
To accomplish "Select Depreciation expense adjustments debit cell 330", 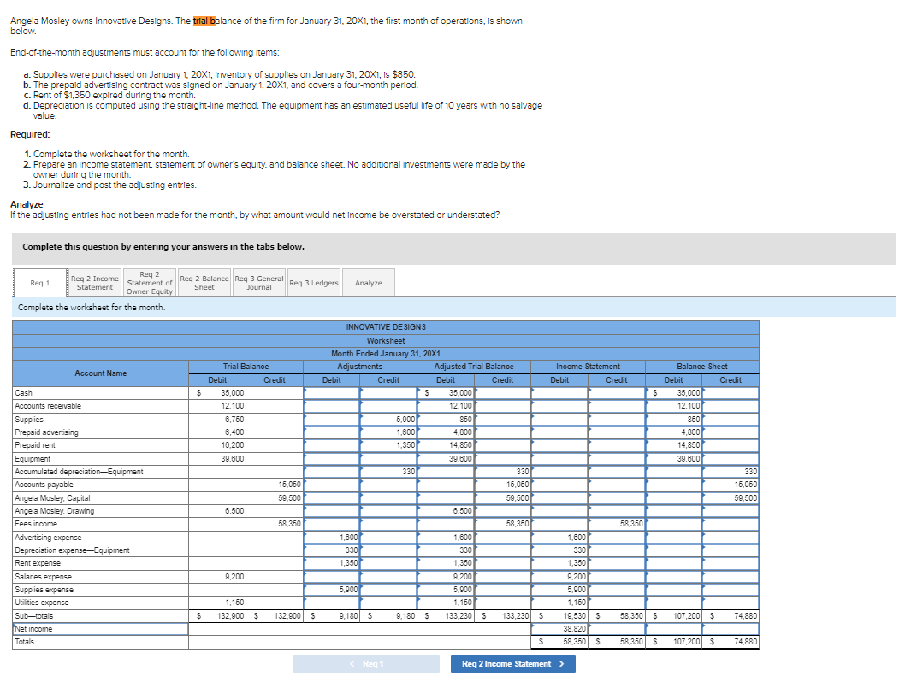I will coord(331,550).
